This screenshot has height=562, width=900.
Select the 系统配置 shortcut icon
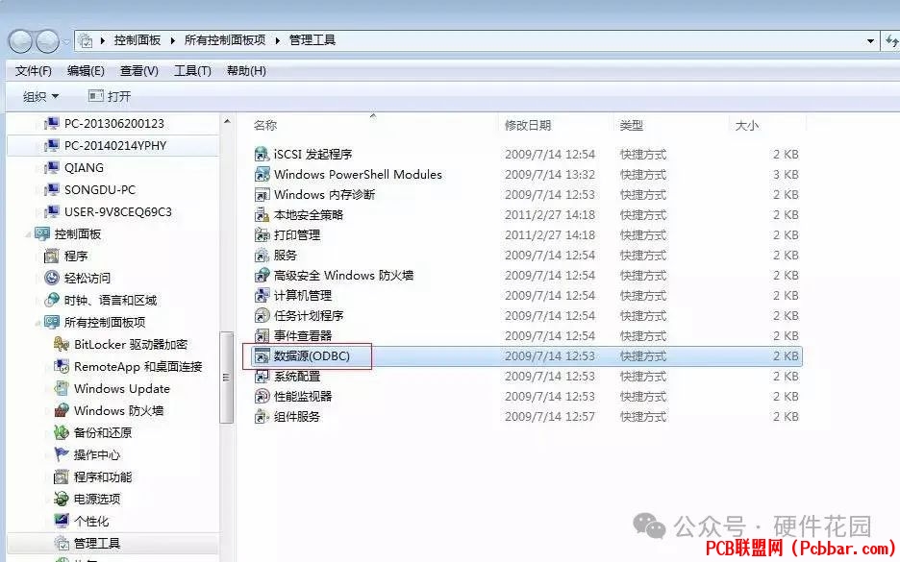[x=262, y=377]
